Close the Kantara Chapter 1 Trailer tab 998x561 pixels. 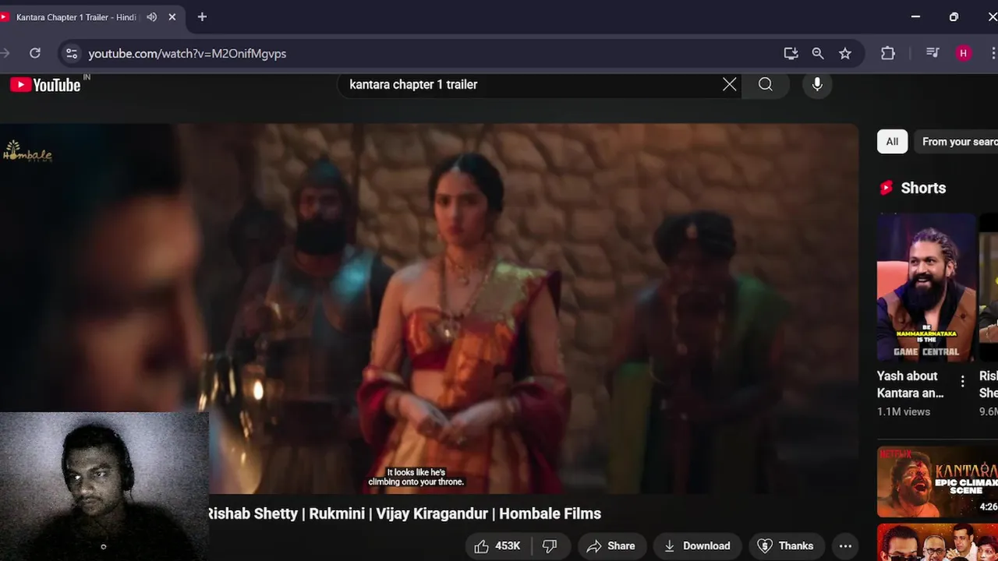pos(172,17)
